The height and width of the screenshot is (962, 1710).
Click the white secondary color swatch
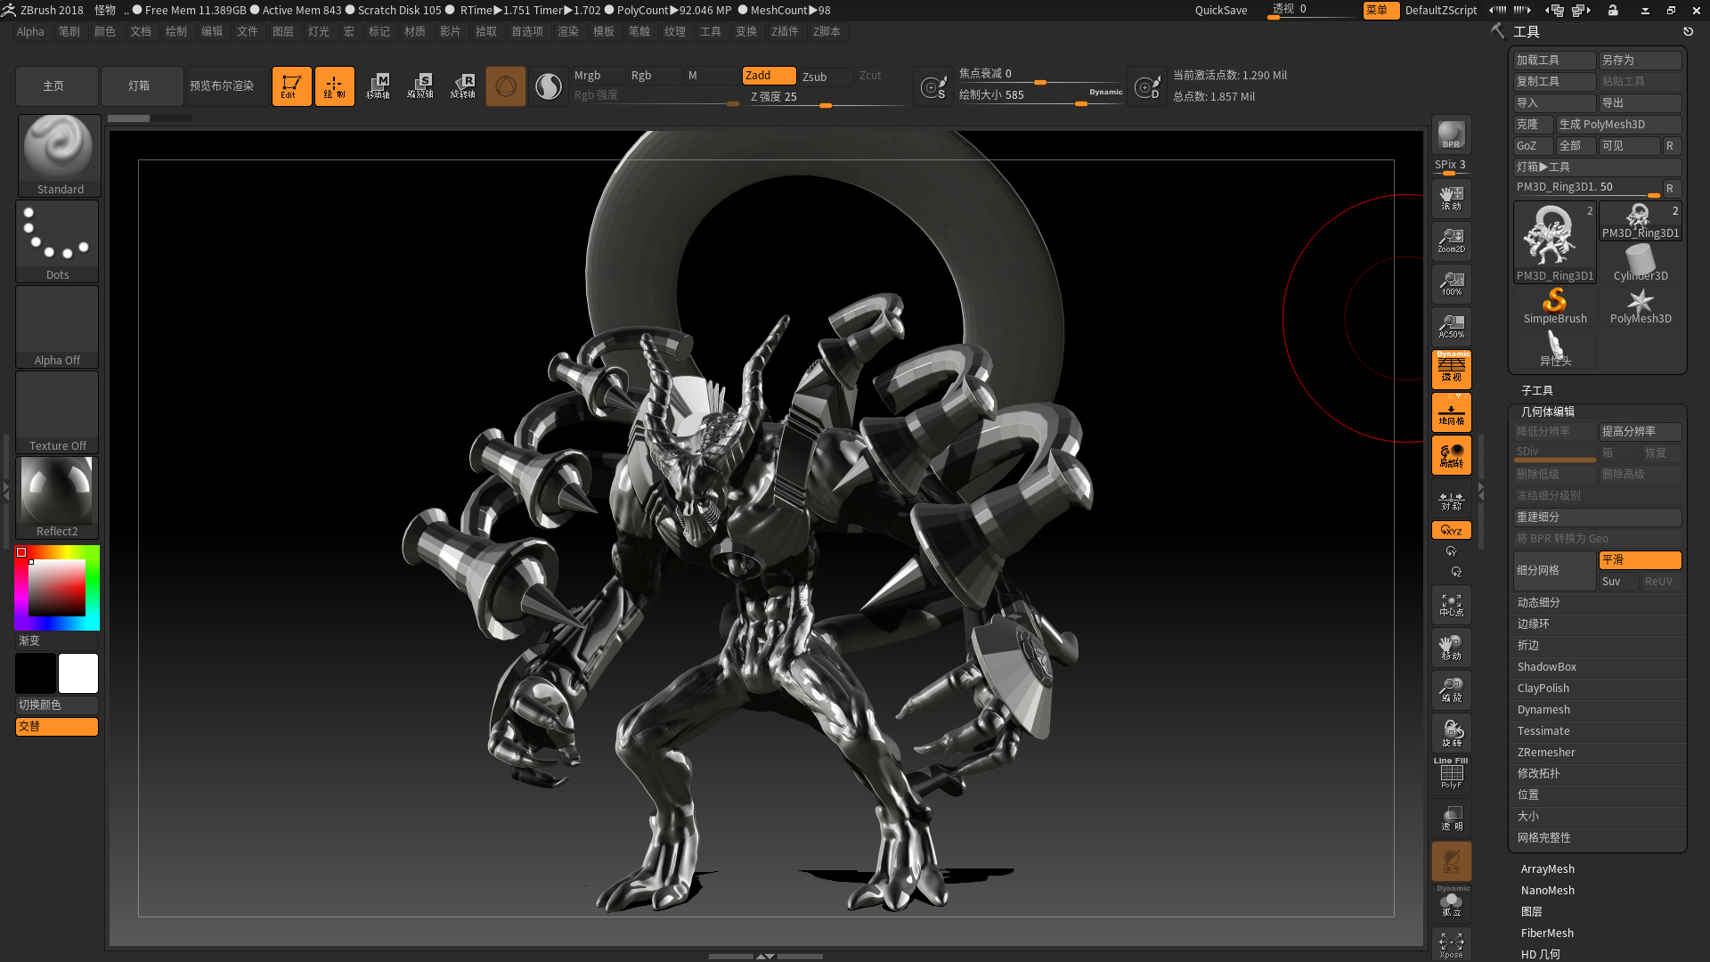point(78,673)
